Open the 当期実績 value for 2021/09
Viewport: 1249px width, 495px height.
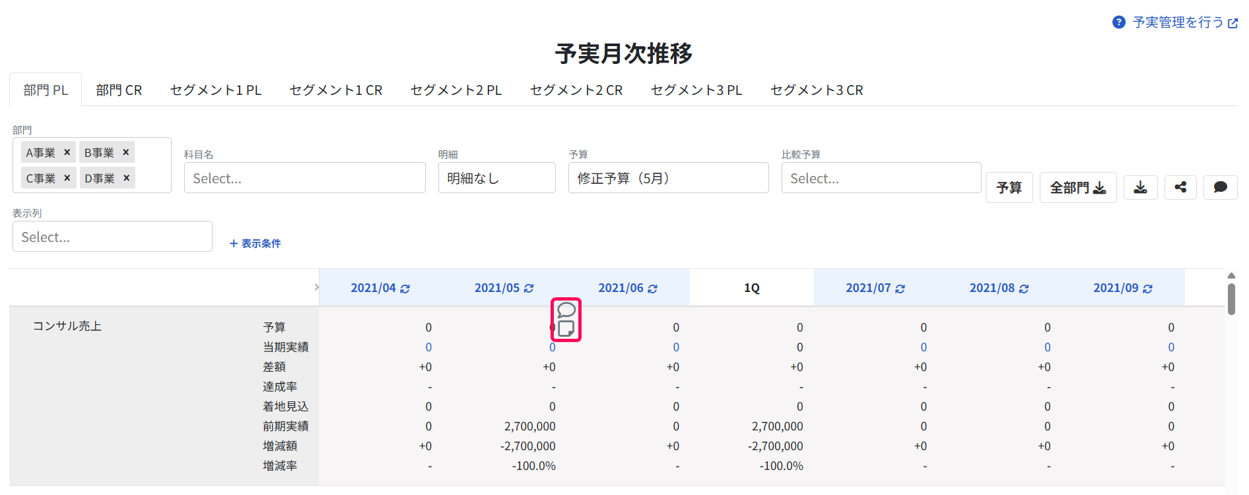pos(1171,347)
